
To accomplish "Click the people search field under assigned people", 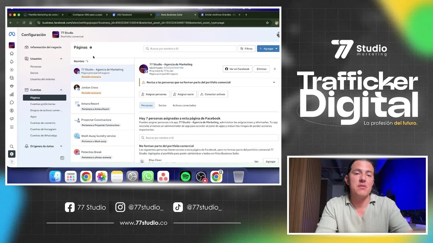I will [209, 138].
